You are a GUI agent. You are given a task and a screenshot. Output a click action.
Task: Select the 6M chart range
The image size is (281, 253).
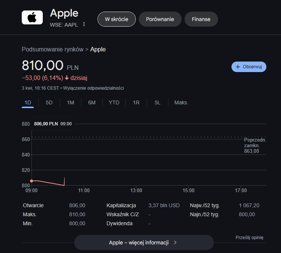92,102
